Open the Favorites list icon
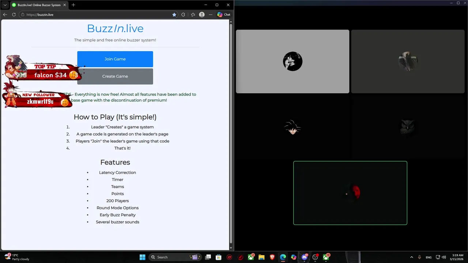 [193, 15]
